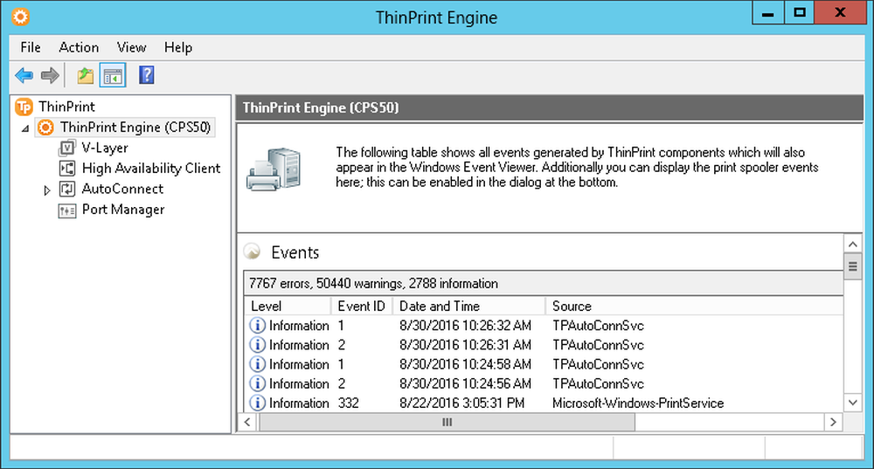Collapse the ThinPrint Engine (CPS50) tree node
874x469 pixels.
25,128
